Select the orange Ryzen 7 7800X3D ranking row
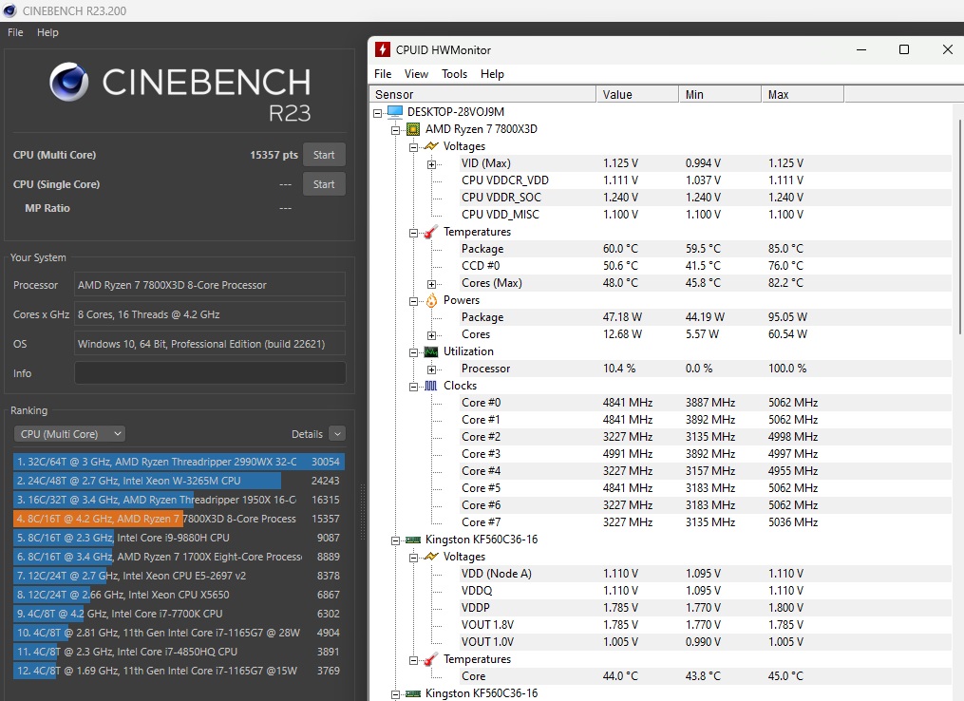The width and height of the screenshot is (964, 701). pos(178,519)
